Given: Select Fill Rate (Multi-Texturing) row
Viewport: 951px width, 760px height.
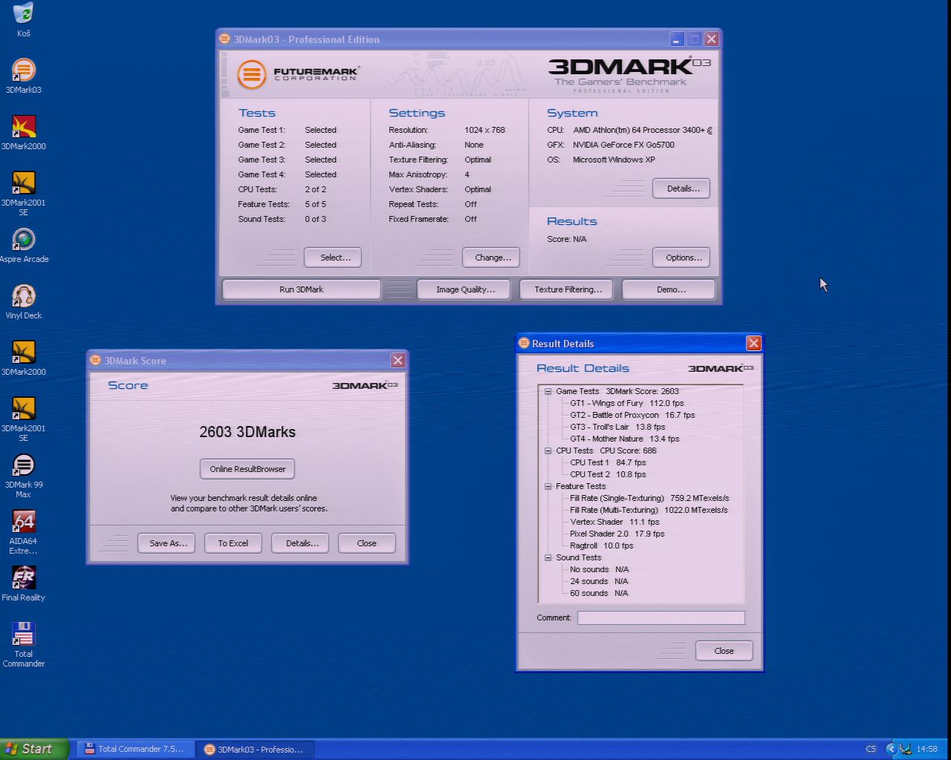Looking at the screenshot, I should tap(649, 510).
